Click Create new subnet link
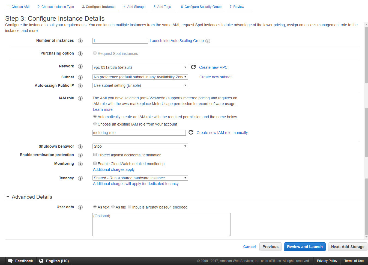The width and height of the screenshot is (368, 265). [216, 77]
